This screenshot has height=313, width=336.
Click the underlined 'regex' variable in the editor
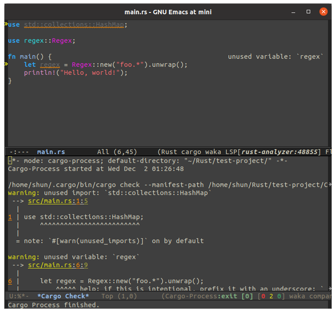pyautogui.click(x=50, y=65)
